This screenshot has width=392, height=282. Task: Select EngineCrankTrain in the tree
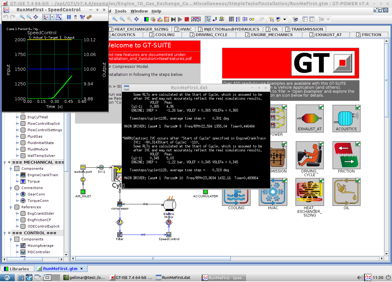43,175
